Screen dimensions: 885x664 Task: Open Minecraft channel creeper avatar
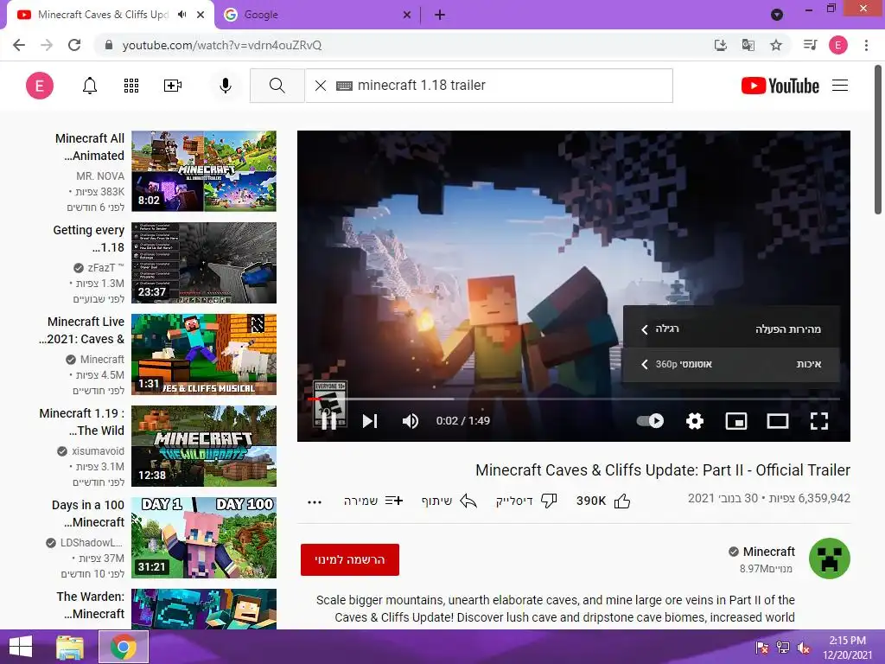[829, 559]
